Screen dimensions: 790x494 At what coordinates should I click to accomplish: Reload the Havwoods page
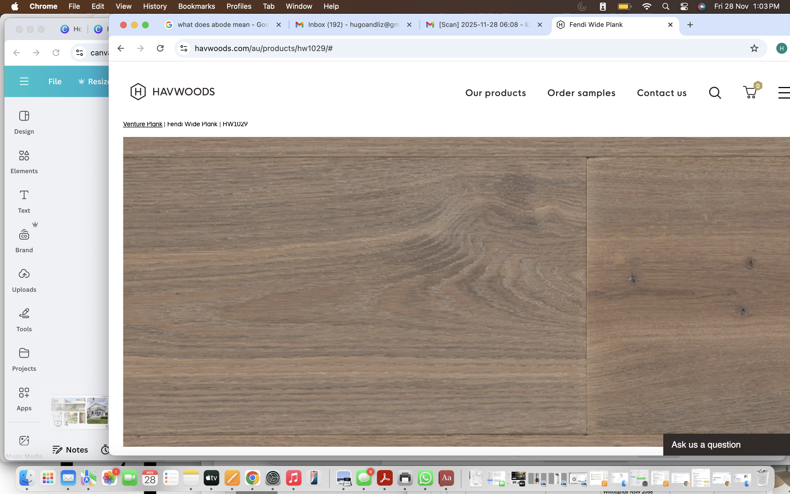coord(160,48)
